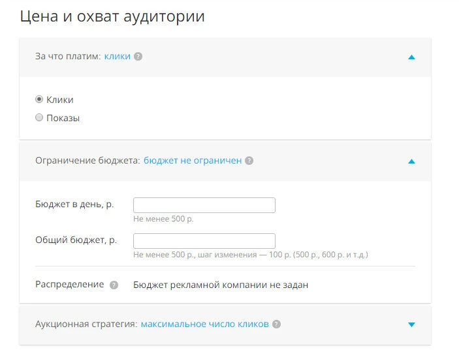Image resolution: width=459 pixels, height=359 pixels.
Task: Focus the "Бюджет в день, р." input field
Action: 204,205
